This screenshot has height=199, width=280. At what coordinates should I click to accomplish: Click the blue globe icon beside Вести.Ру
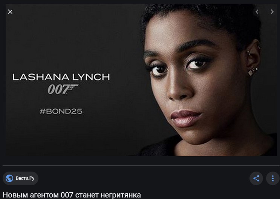point(9,178)
